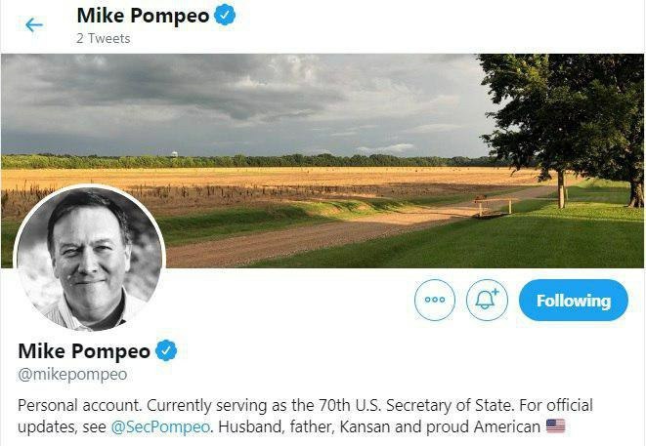Click the American flag emoji in bio
The height and width of the screenshot is (446, 646).
tap(555, 426)
